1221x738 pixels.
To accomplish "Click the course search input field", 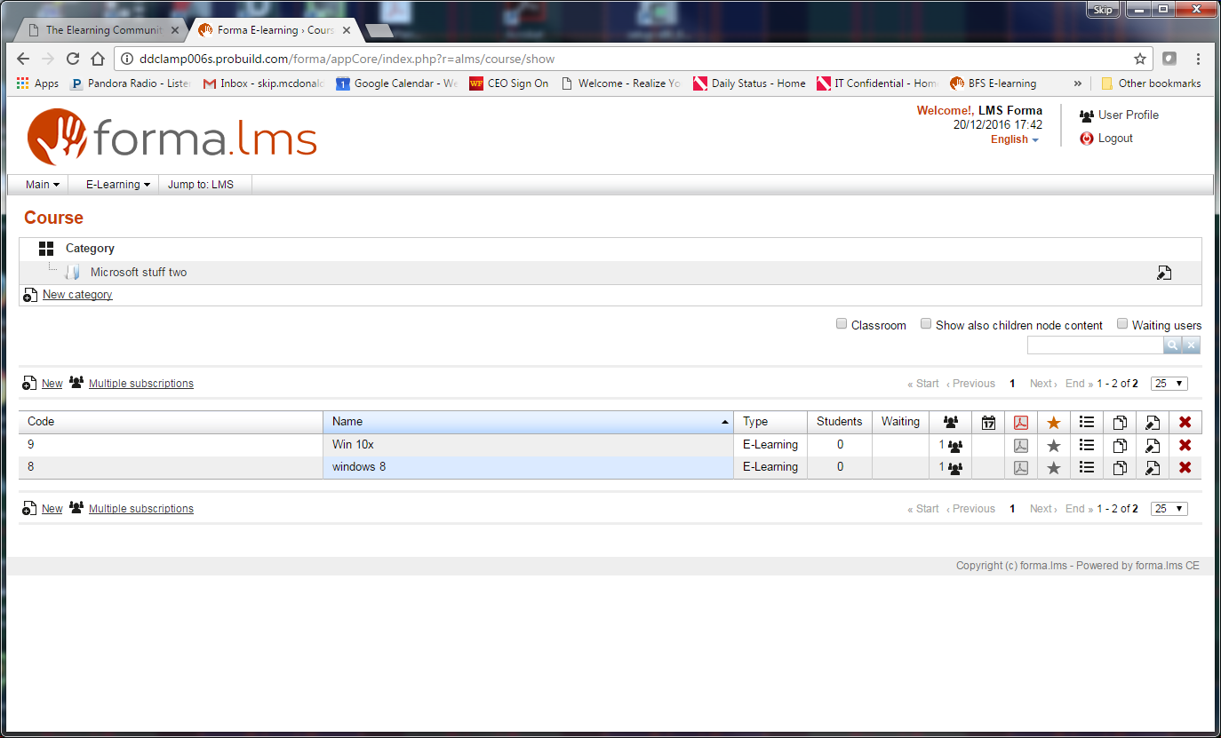I will tap(1095, 345).
